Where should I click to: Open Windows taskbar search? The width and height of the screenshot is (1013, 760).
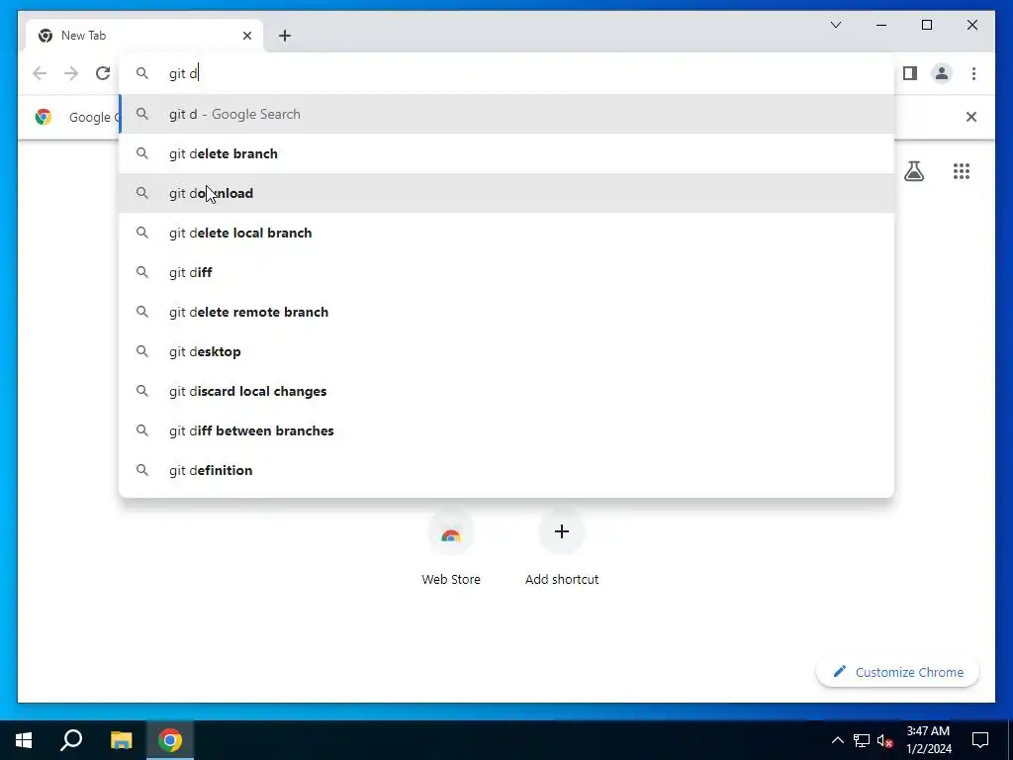pos(71,740)
